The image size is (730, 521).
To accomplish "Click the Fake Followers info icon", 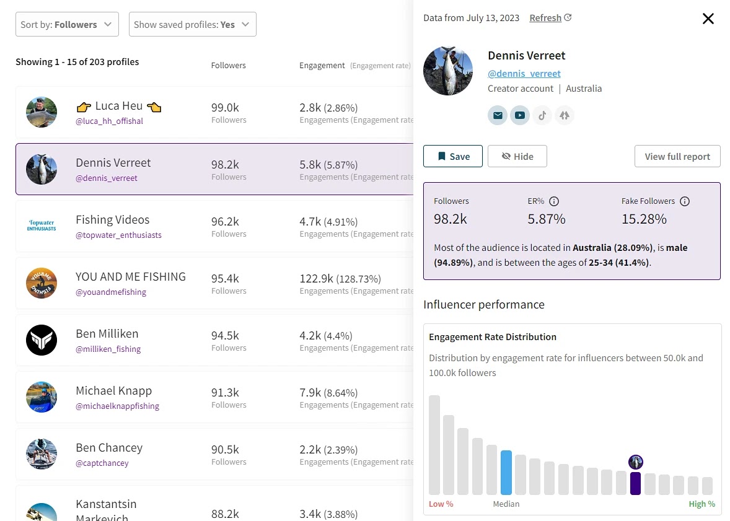I will [685, 201].
